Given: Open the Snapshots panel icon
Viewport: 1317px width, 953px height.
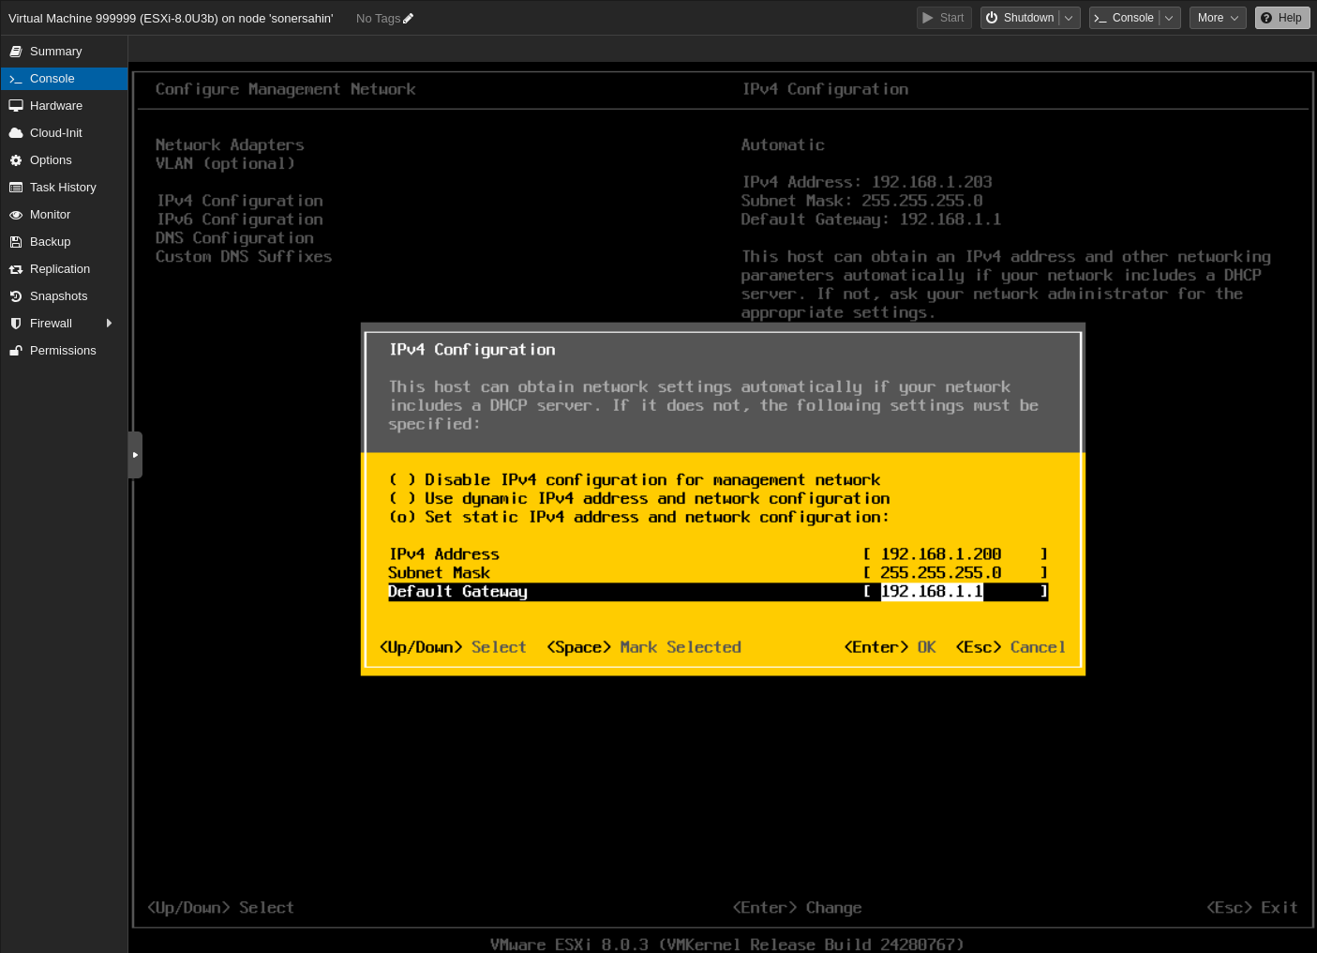Looking at the screenshot, I should (x=16, y=295).
